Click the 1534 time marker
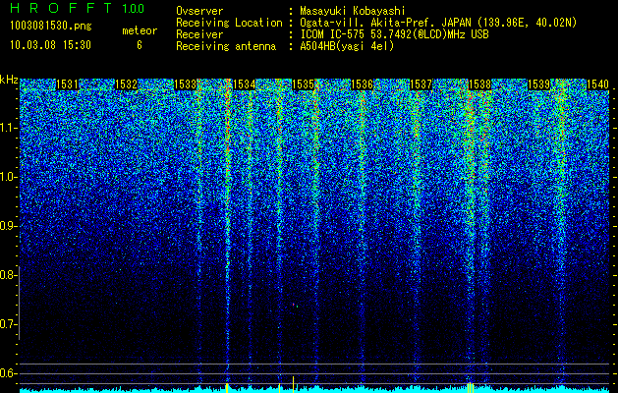 point(244,84)
